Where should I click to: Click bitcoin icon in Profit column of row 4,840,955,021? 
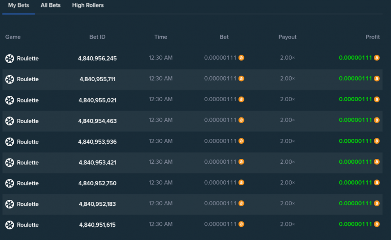point(377,99)
